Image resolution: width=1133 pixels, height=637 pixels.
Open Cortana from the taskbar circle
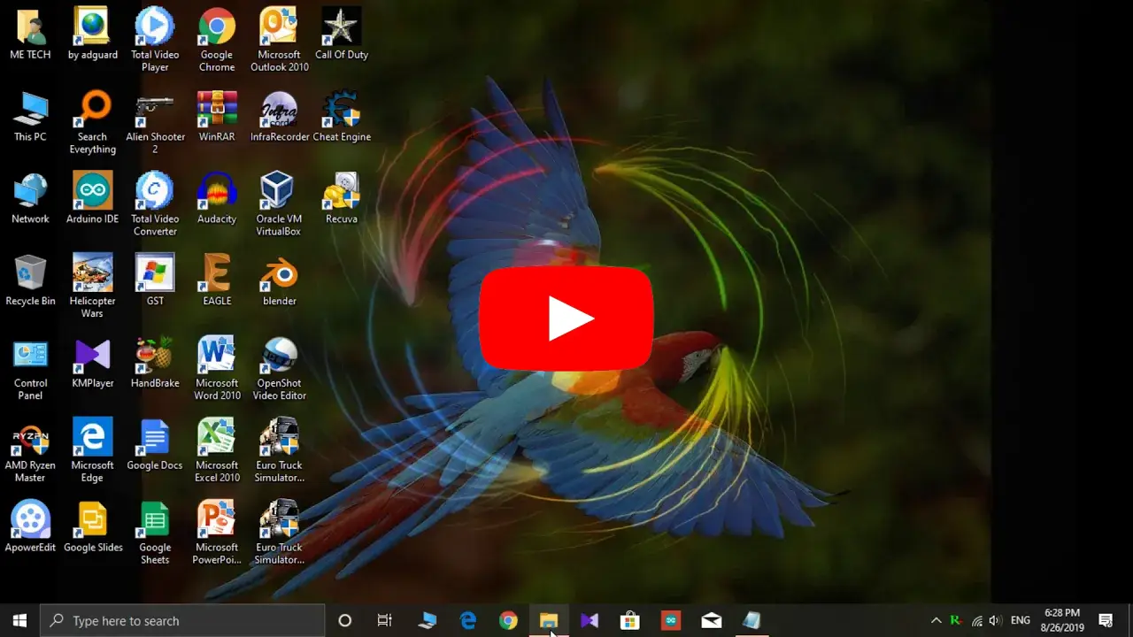click(345, 620)
